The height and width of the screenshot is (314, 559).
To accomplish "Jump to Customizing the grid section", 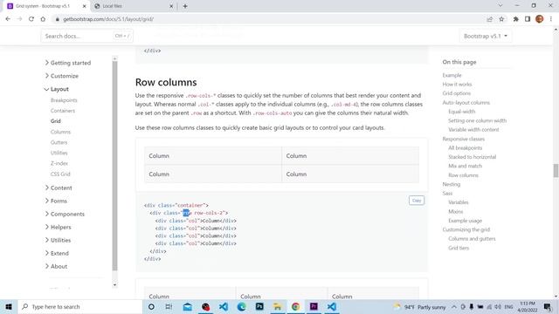I will [x=466, y=229].
